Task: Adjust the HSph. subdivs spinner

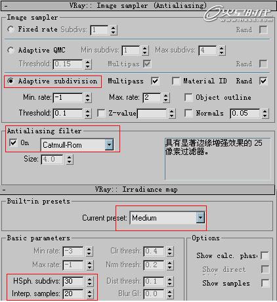Action: 89,282
